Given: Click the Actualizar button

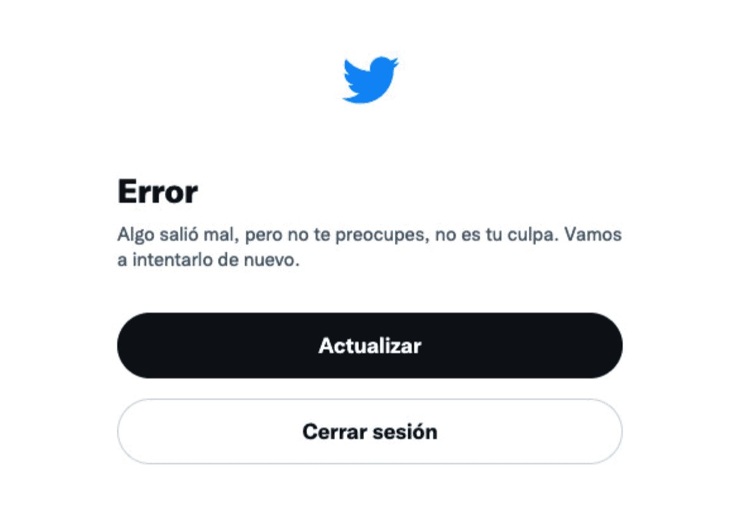Looking at the screenshot, I should tap(370, 345).
